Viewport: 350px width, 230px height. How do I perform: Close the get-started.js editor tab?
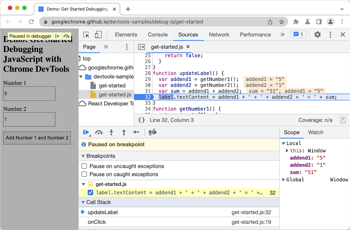click(x=188, y=47)
